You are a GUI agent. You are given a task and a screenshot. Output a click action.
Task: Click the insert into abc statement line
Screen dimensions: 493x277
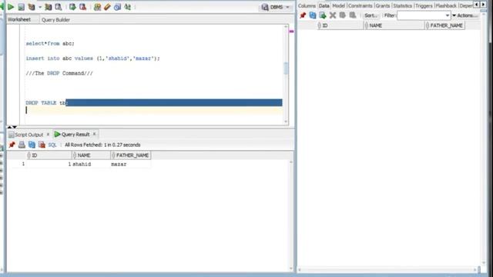(92, 58)
